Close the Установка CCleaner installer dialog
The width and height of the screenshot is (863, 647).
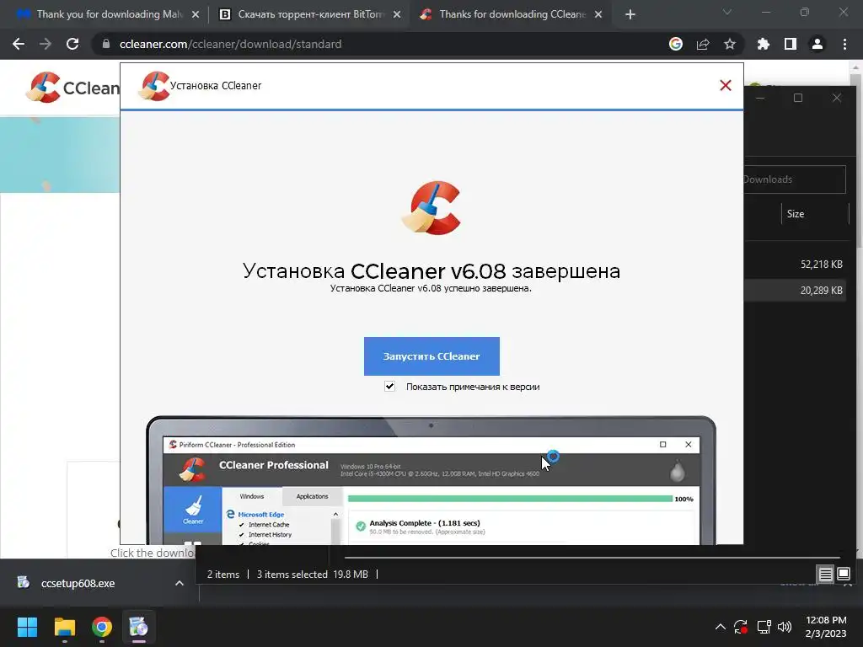click(x=726, y=85)
